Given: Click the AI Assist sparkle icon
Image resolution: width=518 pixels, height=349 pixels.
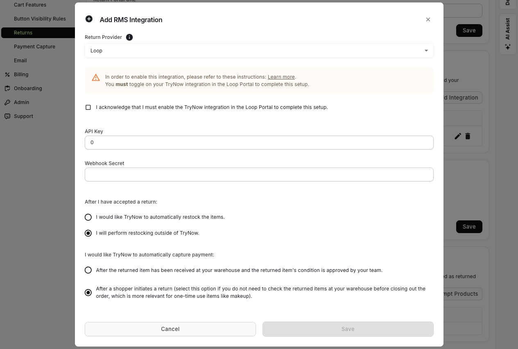Looking at the screenshot, I should point(508,47).
